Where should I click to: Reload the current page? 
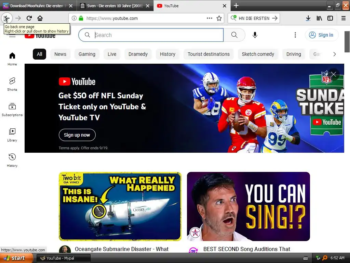click(x=29, y=18)
